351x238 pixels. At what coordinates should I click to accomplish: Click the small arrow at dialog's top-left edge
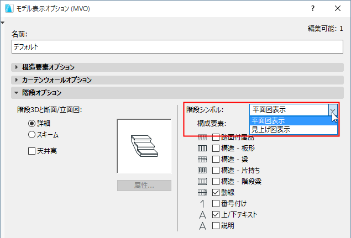point(2,23)
